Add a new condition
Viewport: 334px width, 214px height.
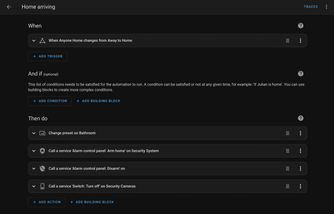click(x=50, y=101)
